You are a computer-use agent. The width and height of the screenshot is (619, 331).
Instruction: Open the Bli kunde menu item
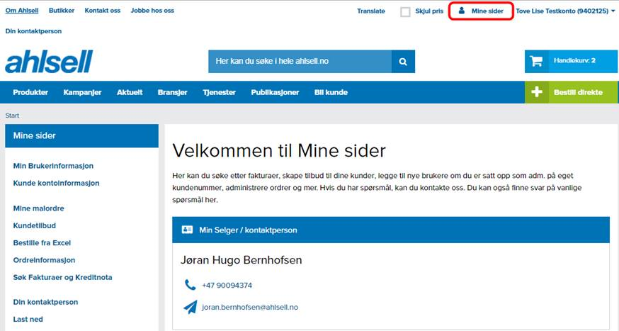(x=331, y=92)
